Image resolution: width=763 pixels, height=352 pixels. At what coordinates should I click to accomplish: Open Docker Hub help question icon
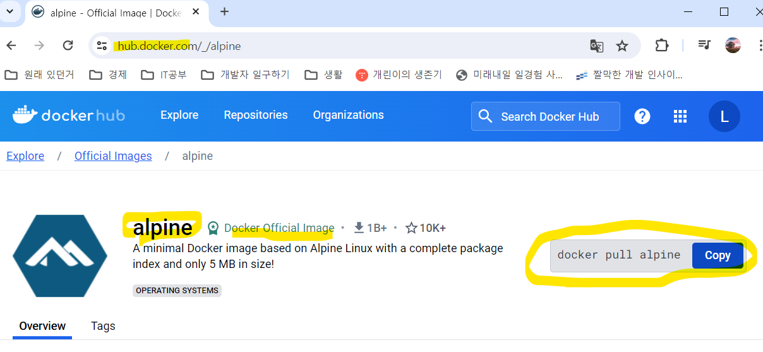tap(642, 116)
